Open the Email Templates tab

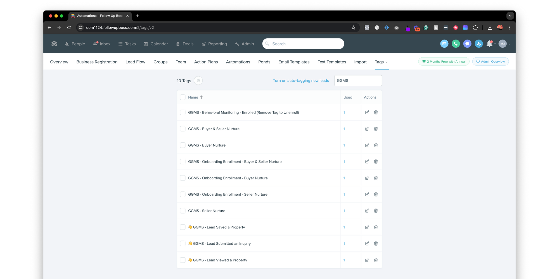point(294,62)
